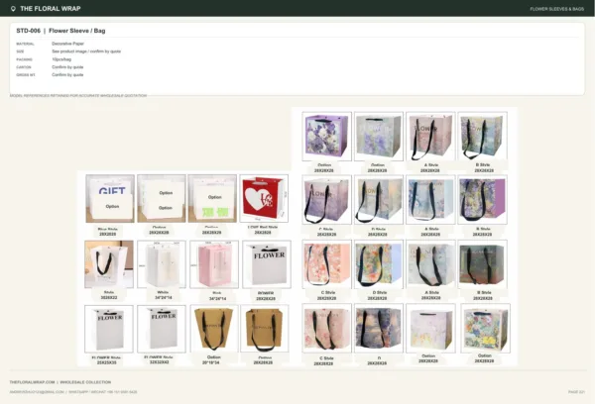Open the FLOWER bag thumbnail labeled 25X25X35
595x404 pixels.
pos(109,329)
